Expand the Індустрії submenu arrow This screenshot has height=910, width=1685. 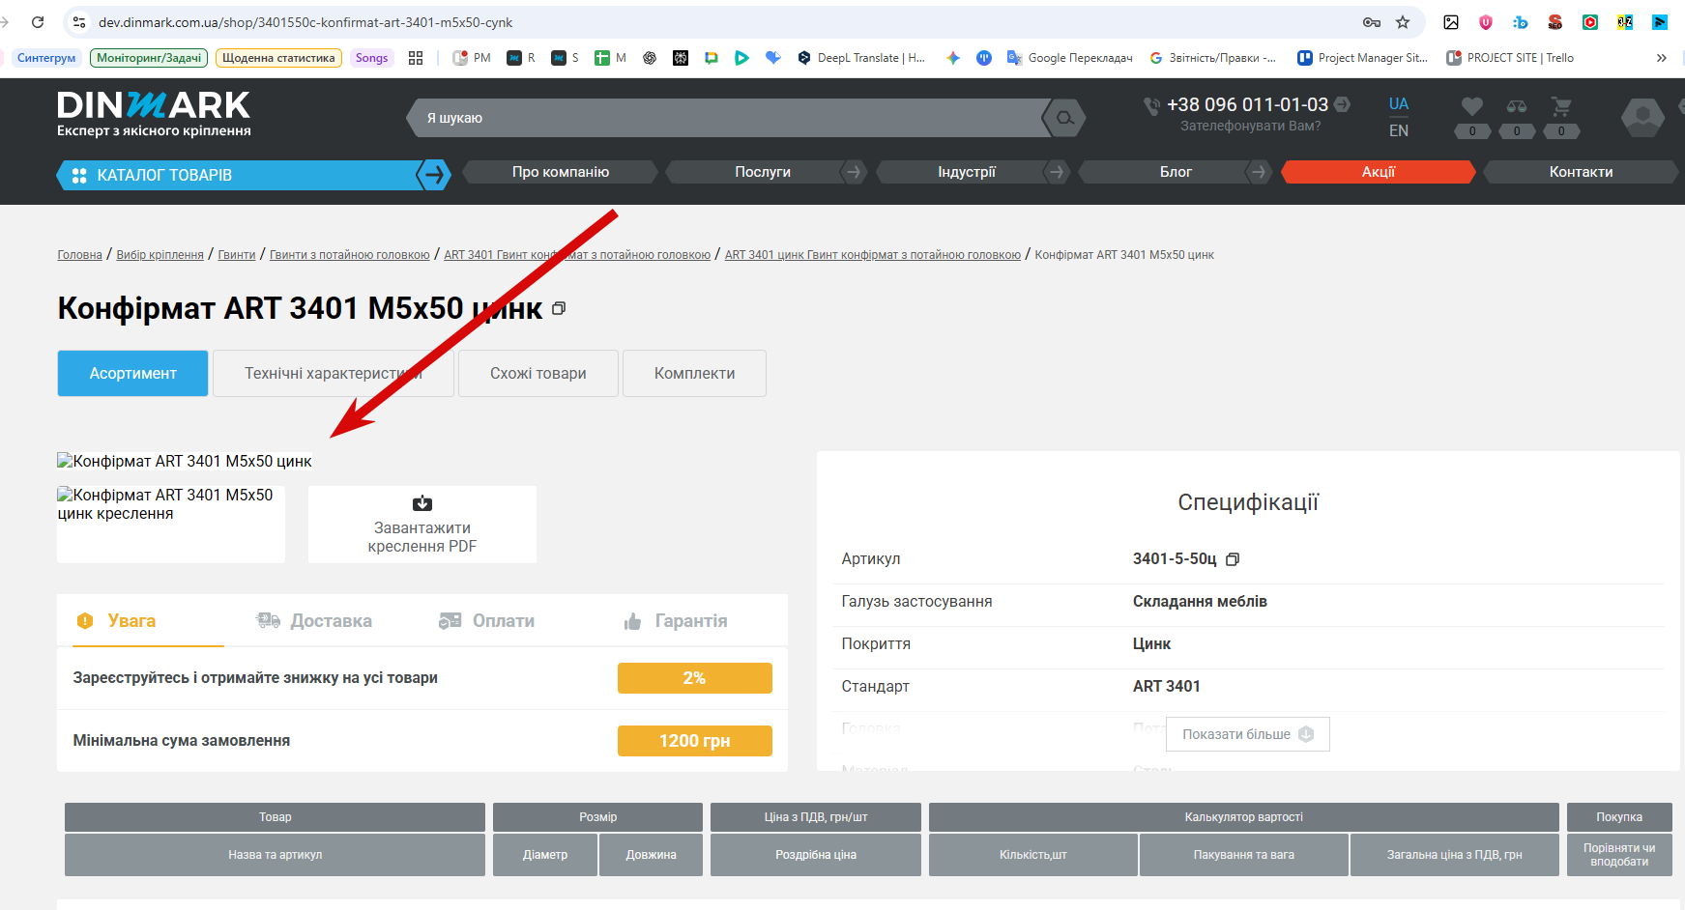coord(1056,172)
